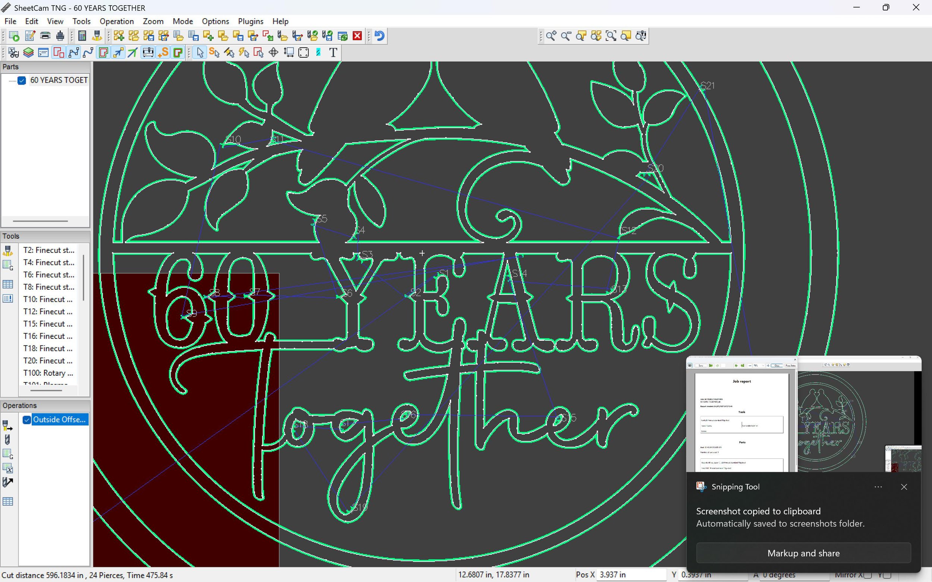This screenshot has width=932, height=582.
Task: Click the Zoom to window icon
Action: tap(611, 36)
